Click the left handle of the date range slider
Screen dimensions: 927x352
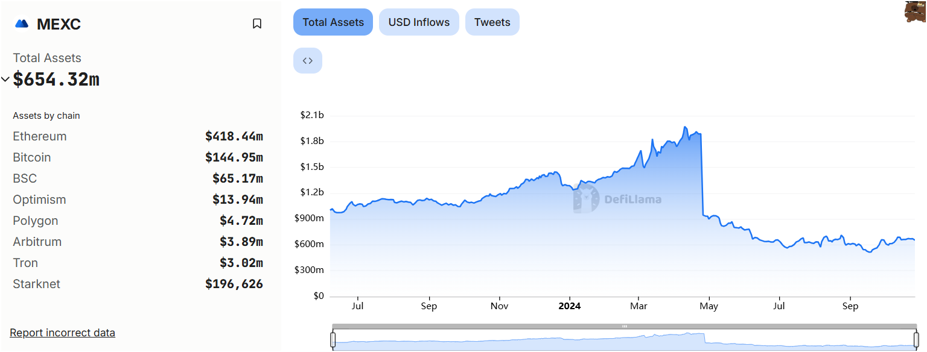click(x=333, y=339)
